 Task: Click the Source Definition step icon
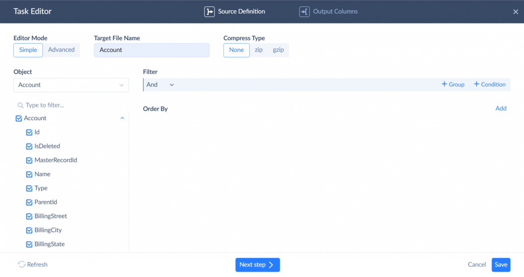click(x=210, y=12)
